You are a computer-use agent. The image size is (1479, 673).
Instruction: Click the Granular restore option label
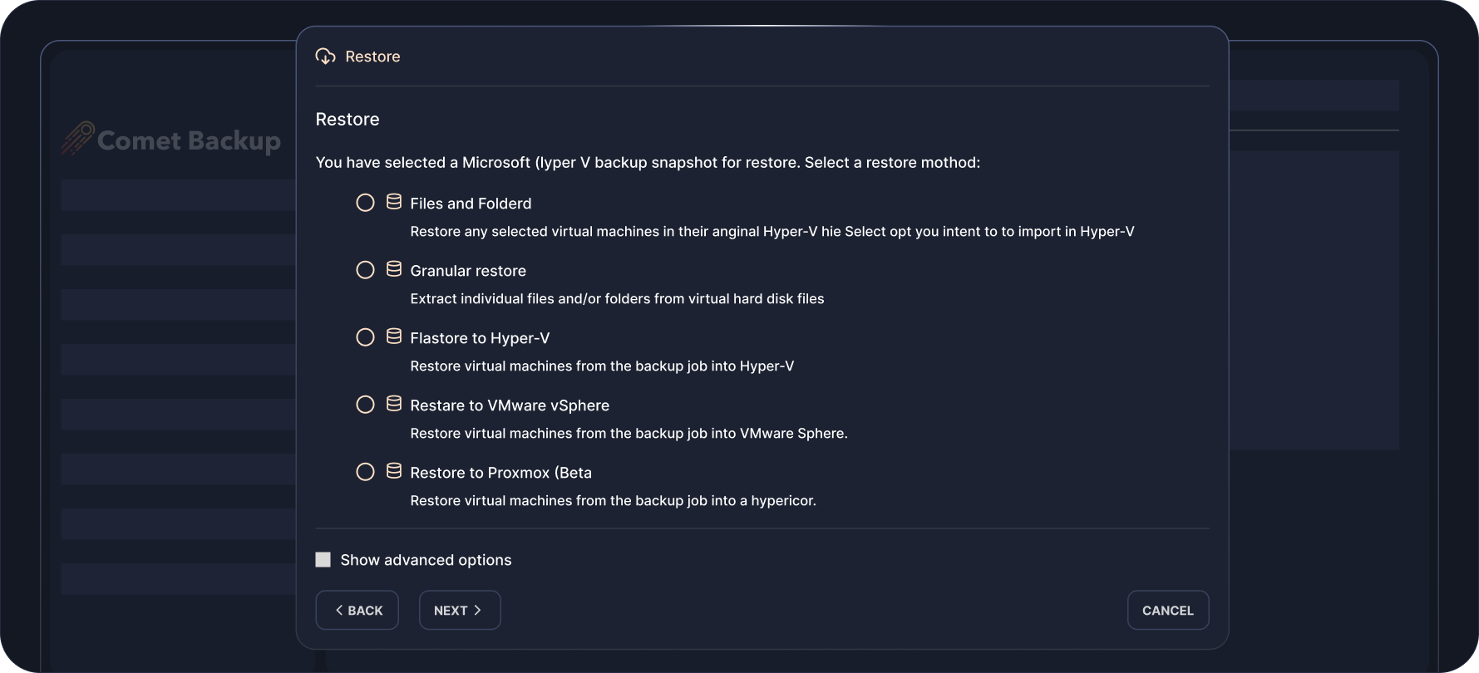pyautogui.click(x=468, y=271)
